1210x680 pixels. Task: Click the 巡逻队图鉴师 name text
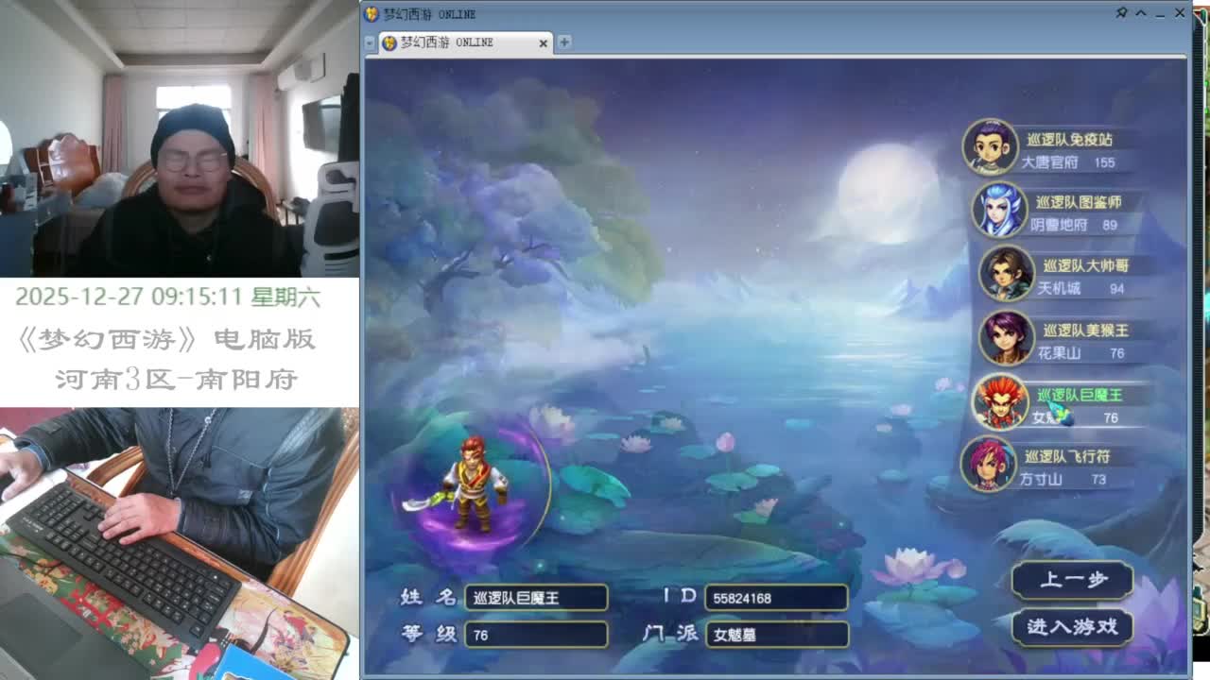1078,202
